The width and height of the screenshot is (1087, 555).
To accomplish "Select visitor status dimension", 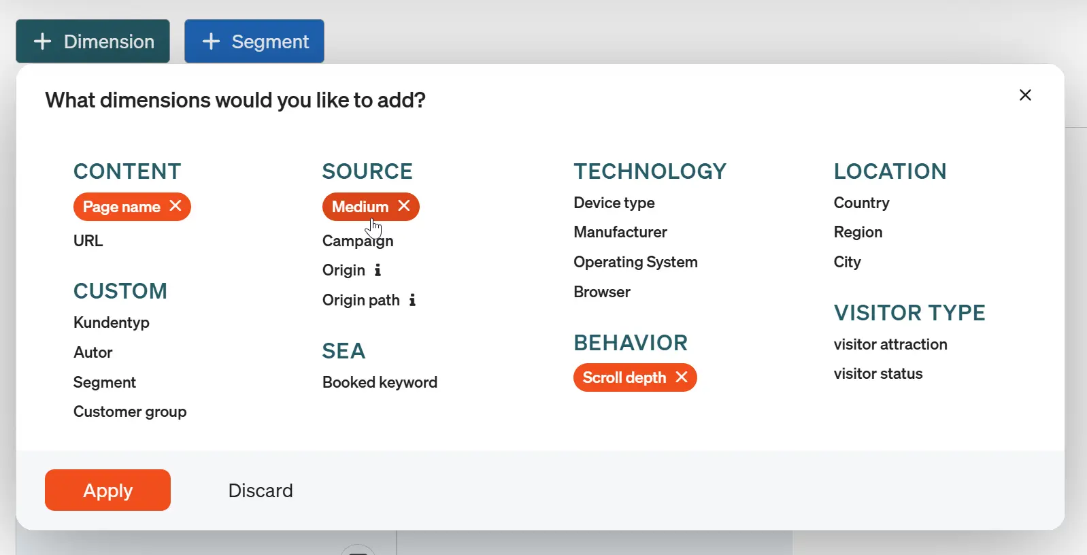I will 877,373.
